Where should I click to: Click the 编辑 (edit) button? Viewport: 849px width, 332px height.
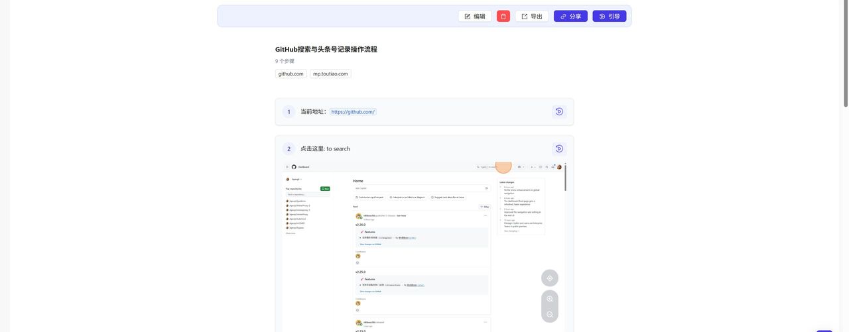coord(475,17)
